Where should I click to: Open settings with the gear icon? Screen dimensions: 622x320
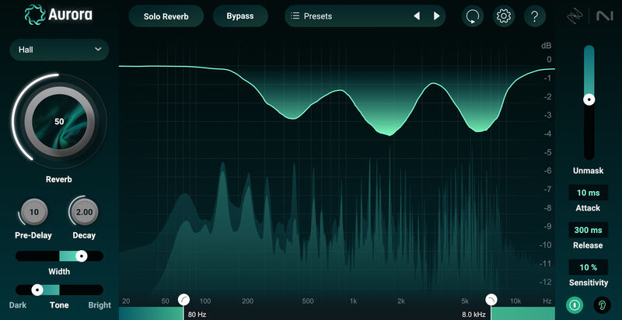[x=503, y=16]
